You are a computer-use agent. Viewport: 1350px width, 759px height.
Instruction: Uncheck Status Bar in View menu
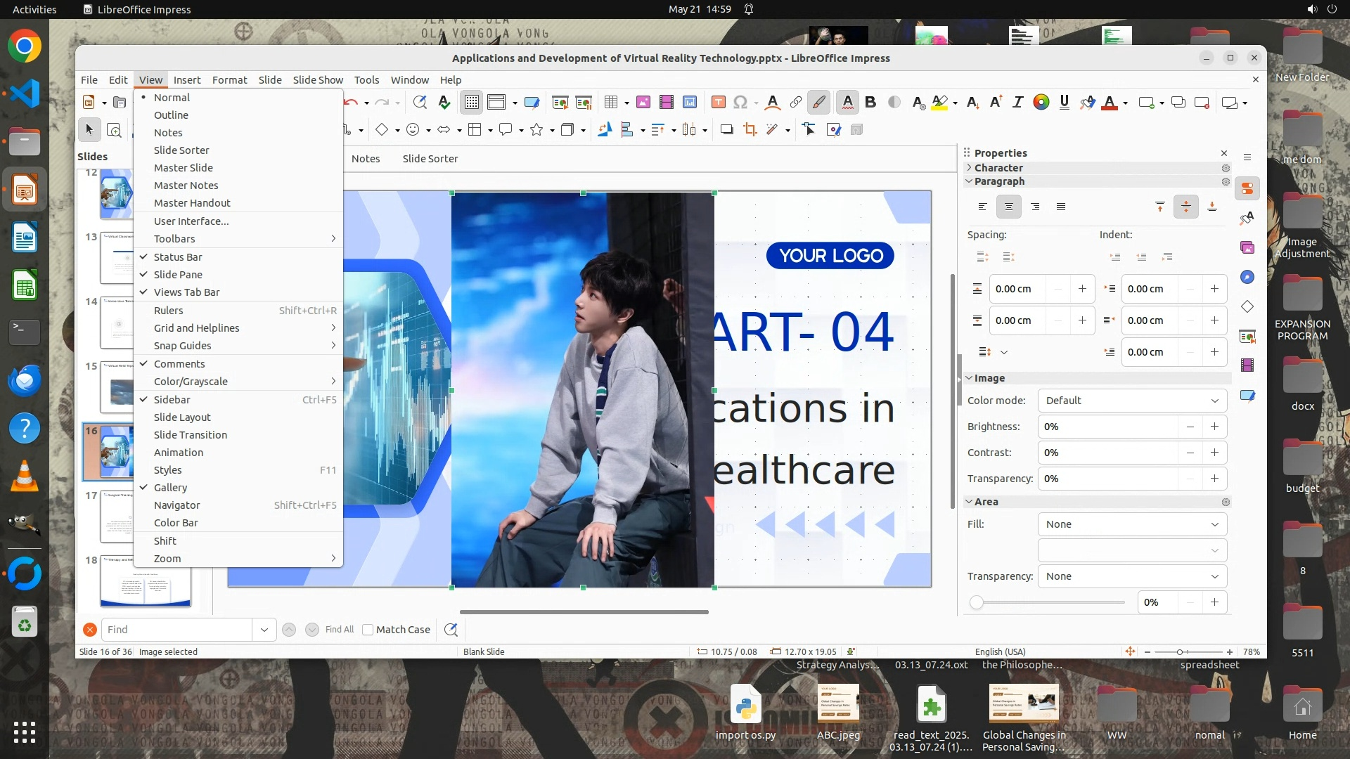tap(178, 257)
